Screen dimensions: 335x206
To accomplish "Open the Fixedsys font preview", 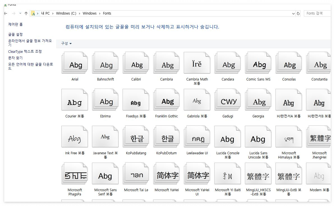I will pos(136,100).
